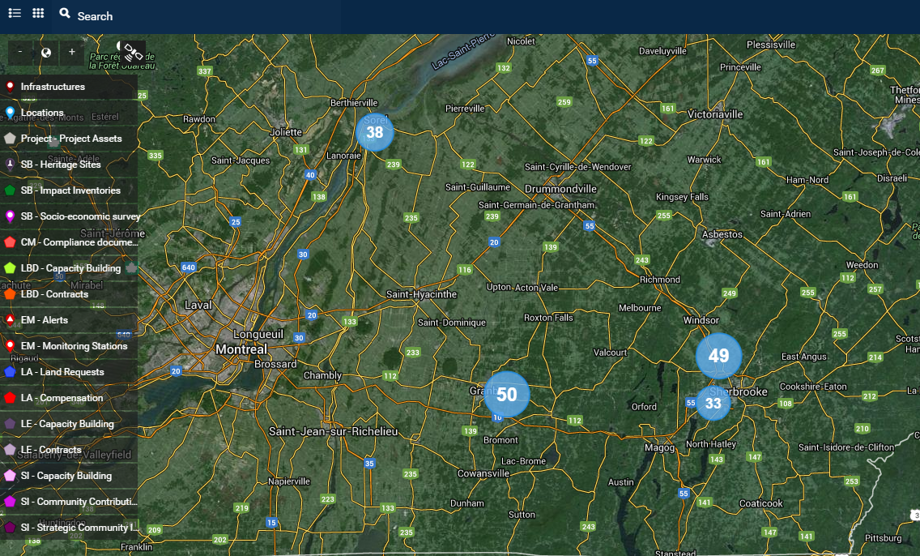Click the Coaticook town label
This screenshot has height=556, width=920.
tap(761, 503)
